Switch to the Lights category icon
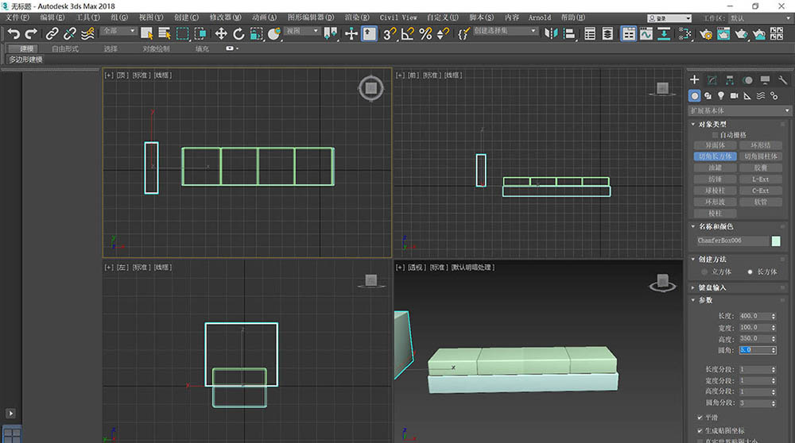The width and height of the screenshot is (795, 443). (721, 95)
